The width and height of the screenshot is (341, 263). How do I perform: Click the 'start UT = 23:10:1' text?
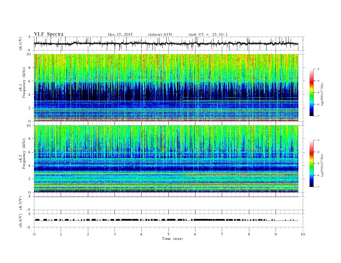(208, 34)
